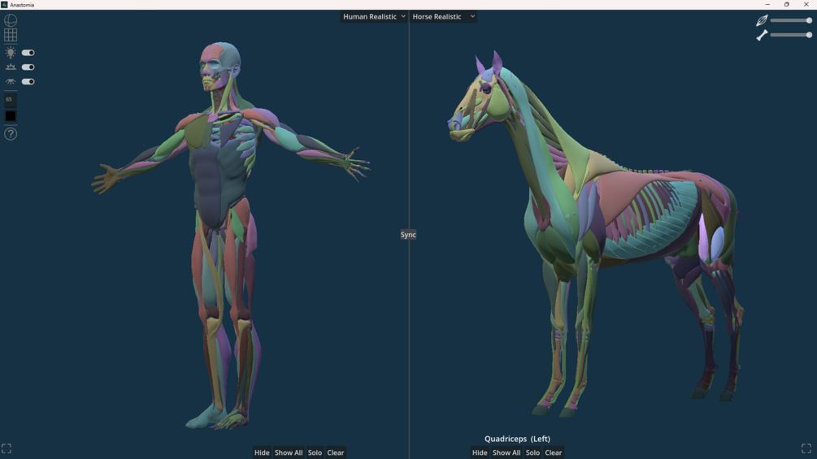The image size is (817, 459).
Task: Expand left viewport to fullscreen
Action: (x=7, y=448)
